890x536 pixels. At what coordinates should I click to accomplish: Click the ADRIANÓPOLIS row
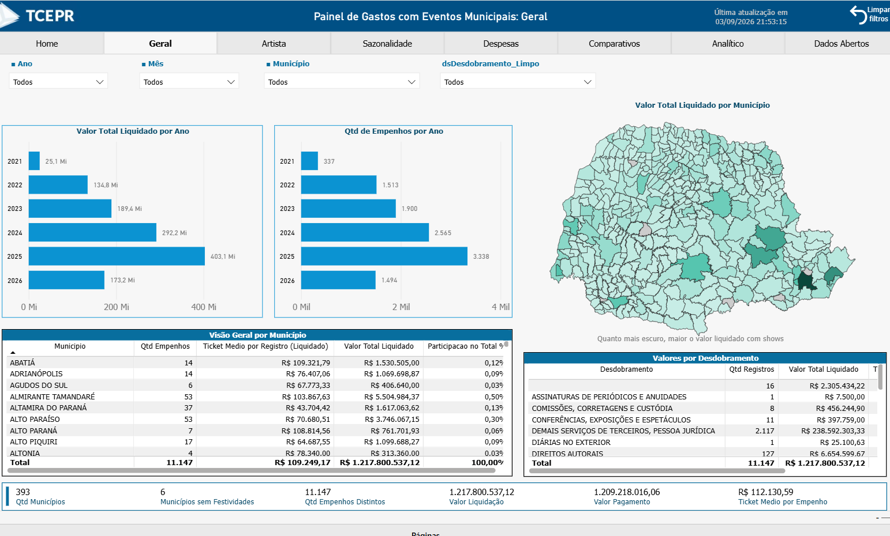[256, 373]
